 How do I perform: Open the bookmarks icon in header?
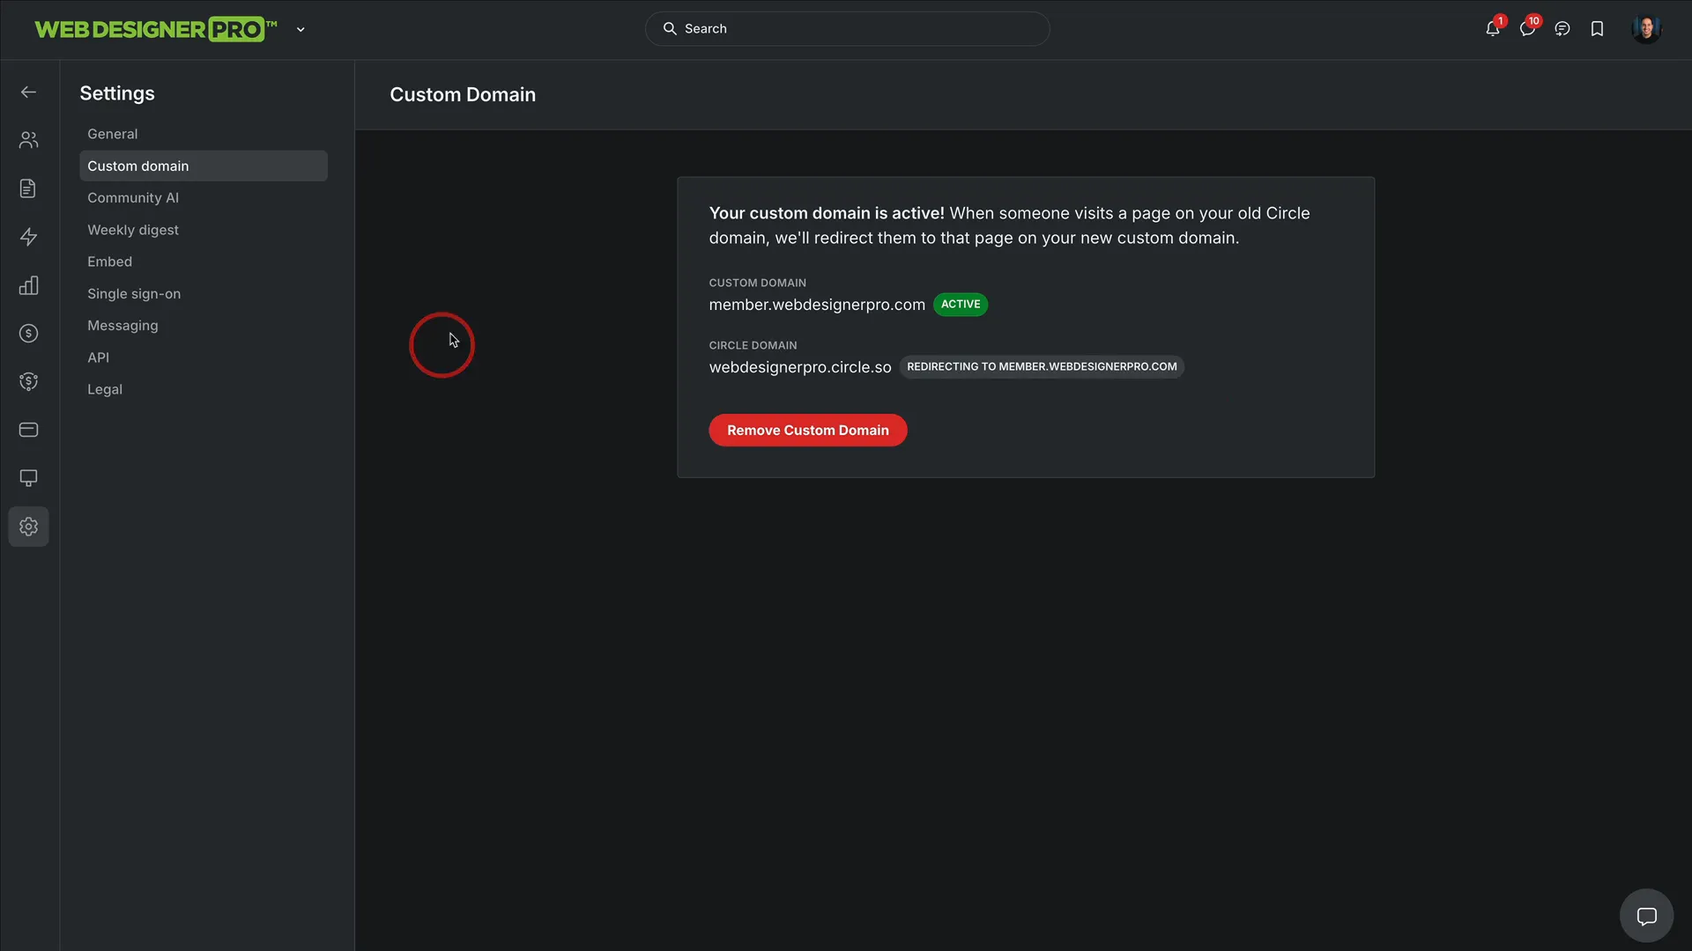click(x=1597, y=29)
